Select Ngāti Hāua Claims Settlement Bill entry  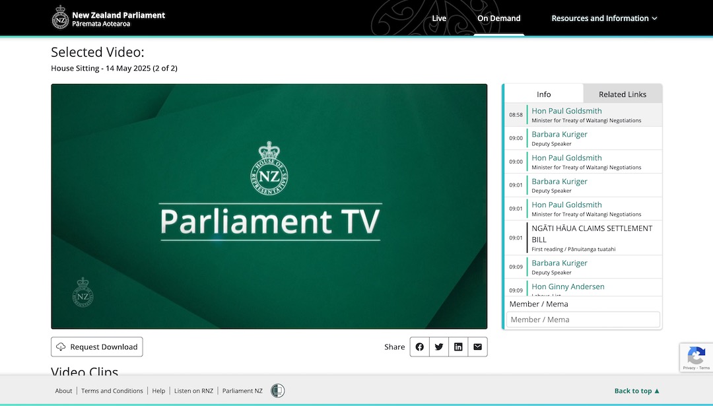tap(584, 238)
